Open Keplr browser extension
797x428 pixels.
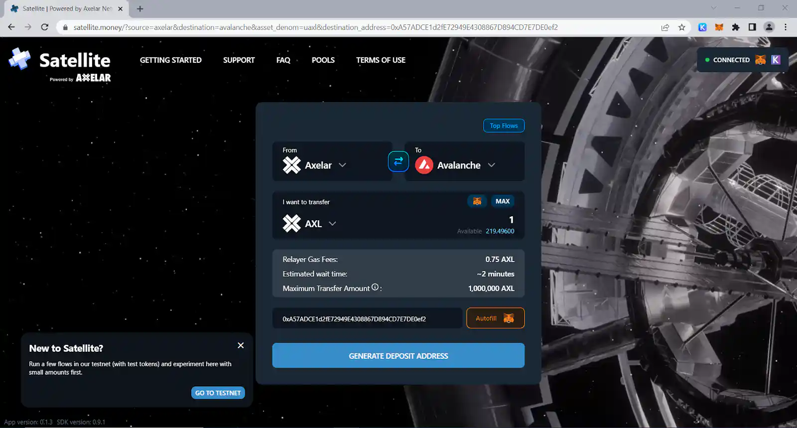[702, 27]
